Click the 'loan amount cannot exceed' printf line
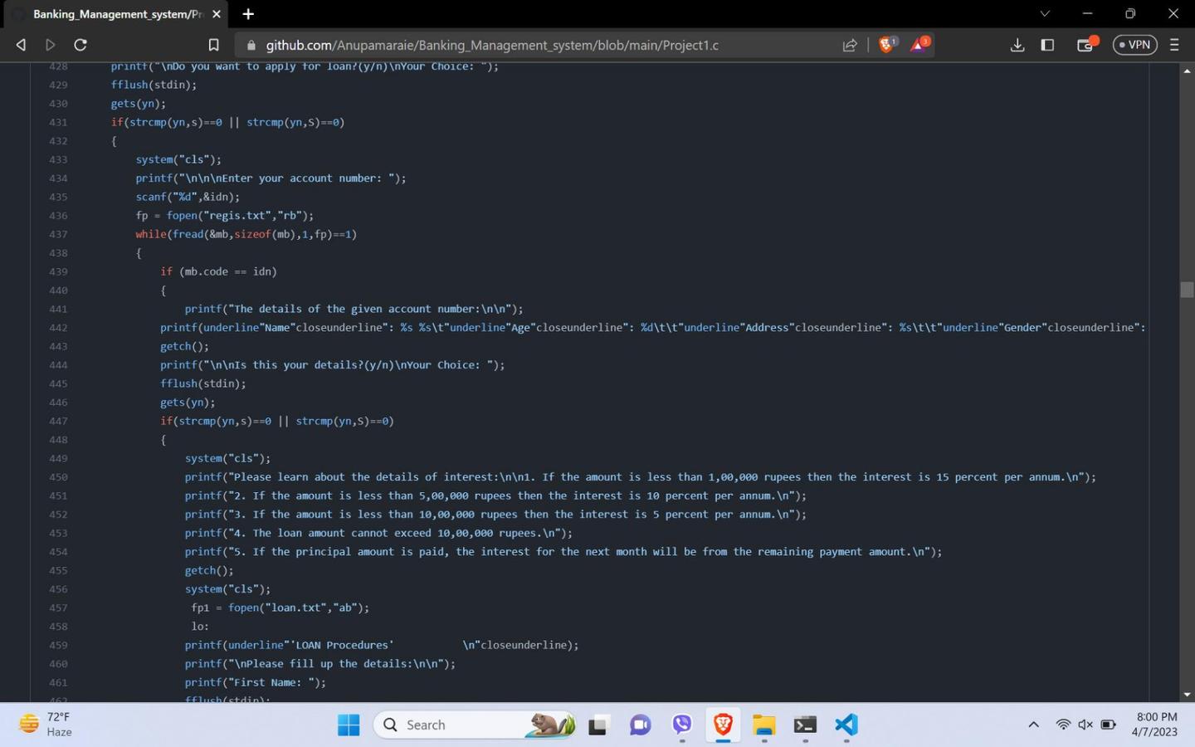Viewport: 1195px width, 747px height. [x=378, y=533]
